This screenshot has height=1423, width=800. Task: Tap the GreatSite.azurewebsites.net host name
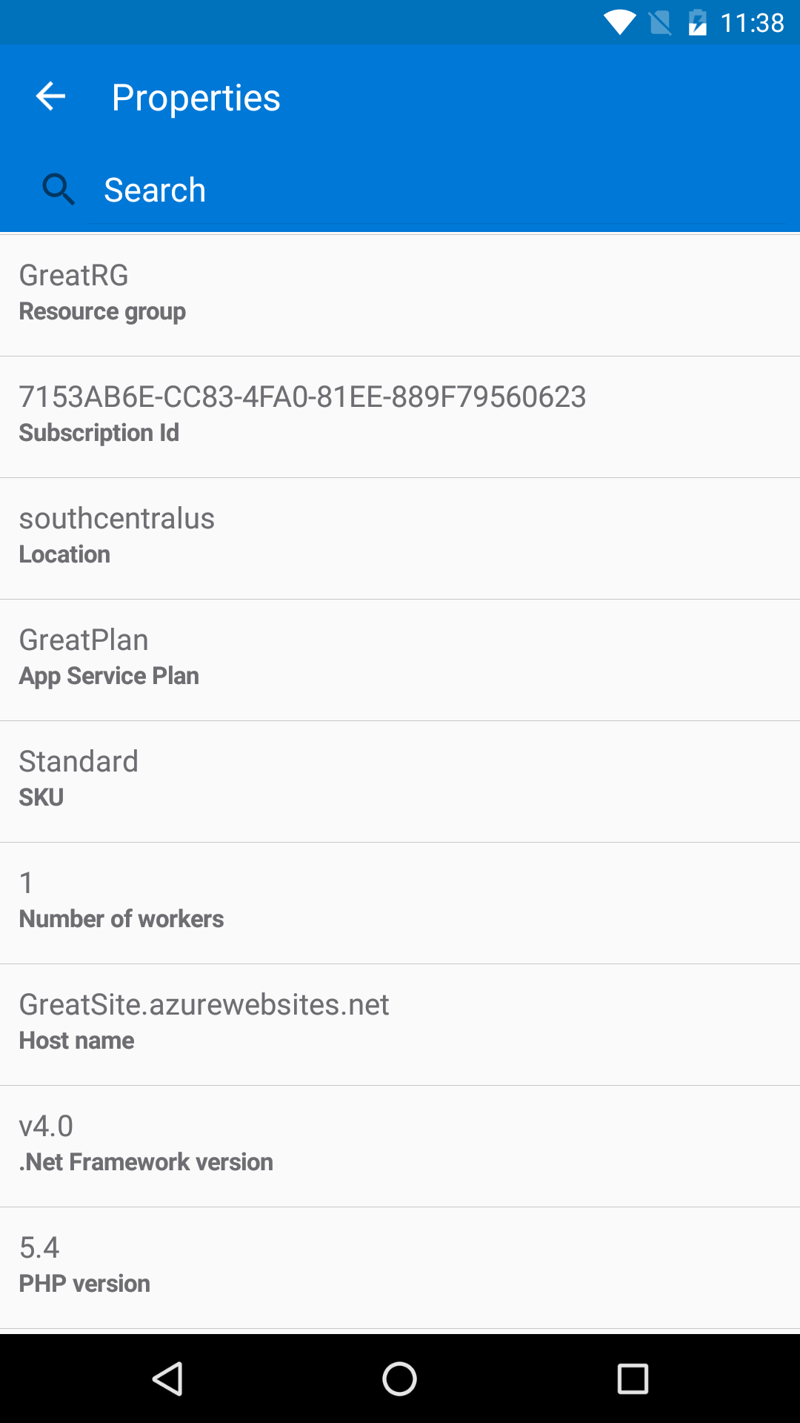[x=204, y=1005]
